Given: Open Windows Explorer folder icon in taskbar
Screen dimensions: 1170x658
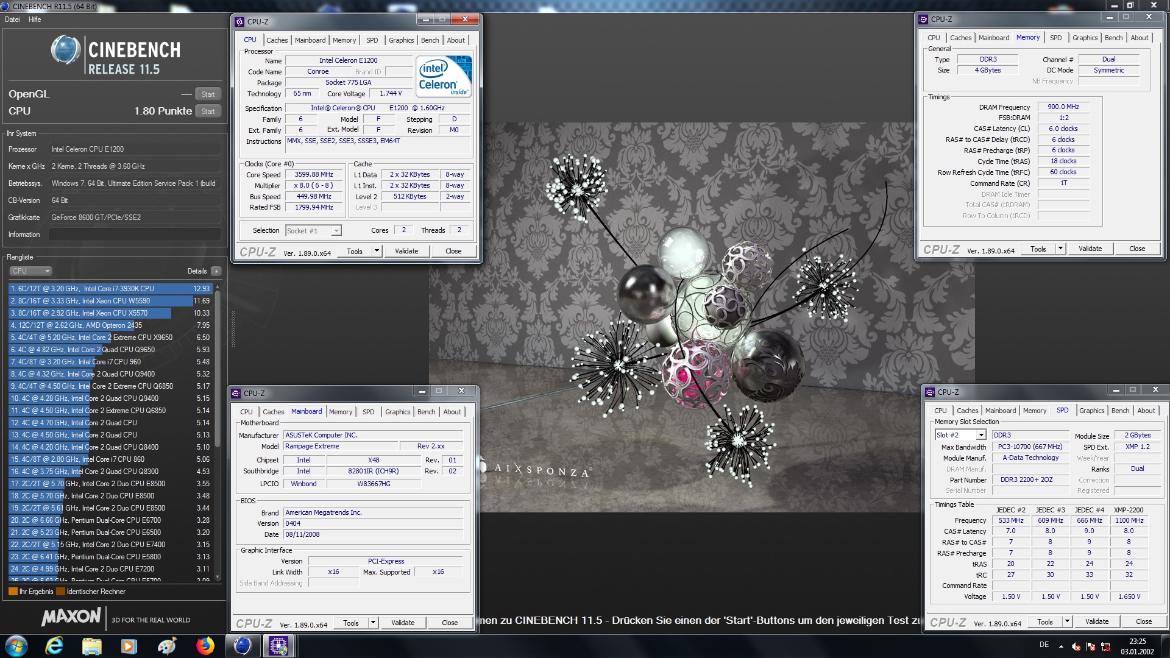Looking at the screenshot, I should click(x=91, y=645).
